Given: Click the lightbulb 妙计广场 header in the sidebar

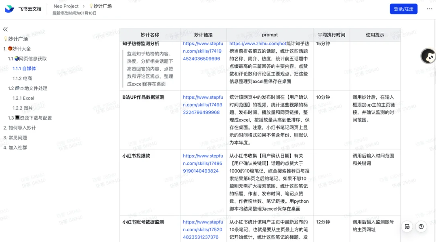Looking at the screenshot, I should coord(16,38).
